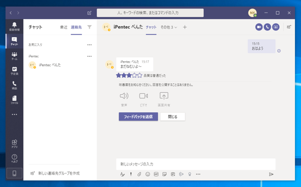The width and height of the screenshot is (301, 187).
Task: Show more apps ellipsis in sidebar
Action: pyautogui.click(x=15, y=114)
